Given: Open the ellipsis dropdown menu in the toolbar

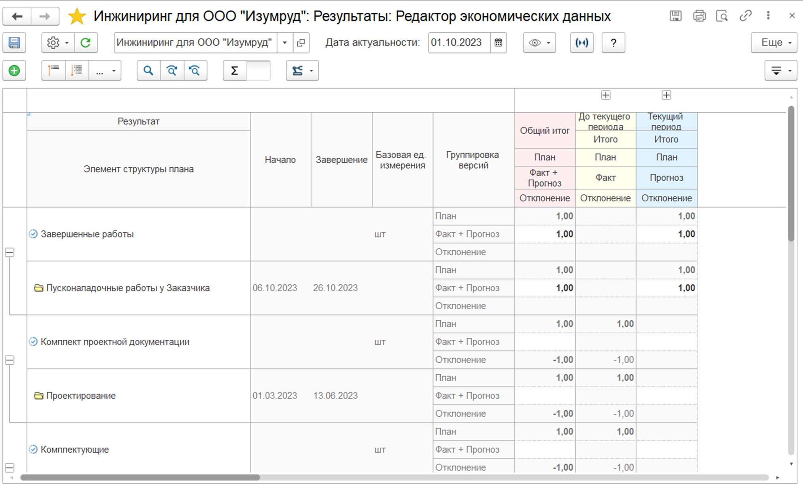Looking at the screenshot, I should pyautogui.click(x=105, y=71).
